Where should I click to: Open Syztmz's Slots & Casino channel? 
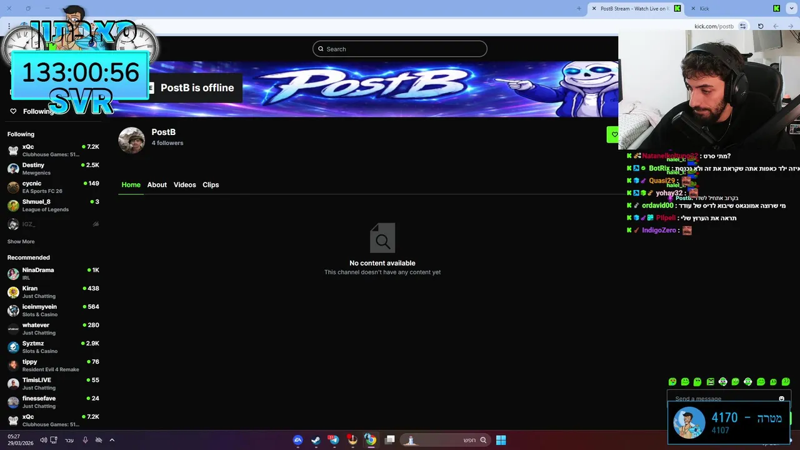click(x=53, y=347)
